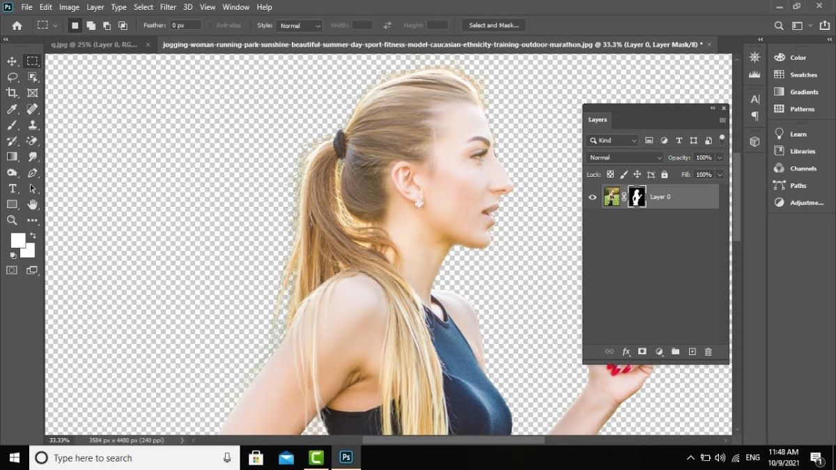836x470 pixels.
Task: Swap foreground and background colors
Action: (32, 236)
